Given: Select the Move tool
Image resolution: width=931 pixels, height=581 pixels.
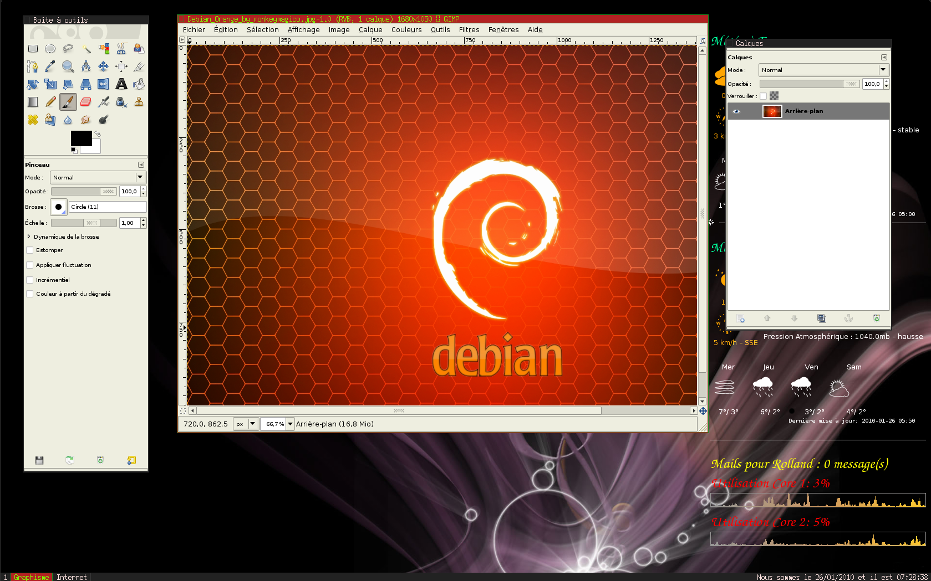Looking at the screenshot, I should point(104,66).
